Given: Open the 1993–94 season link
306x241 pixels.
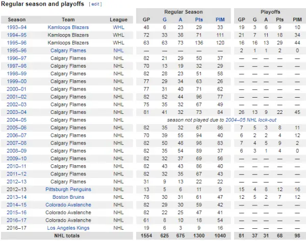Looking at the screenshot, I should coord(17,27).
